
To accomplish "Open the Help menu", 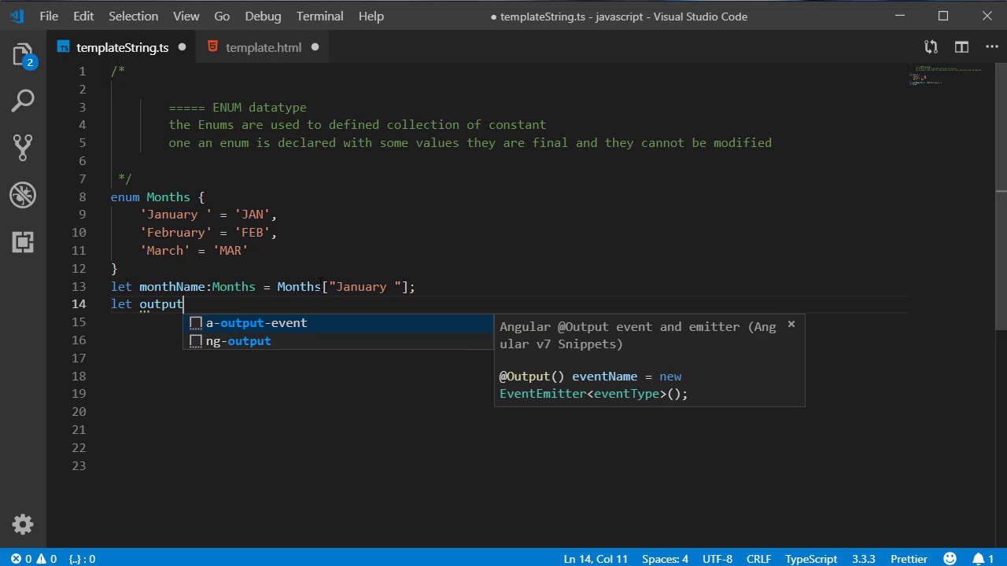I will 371,16.
